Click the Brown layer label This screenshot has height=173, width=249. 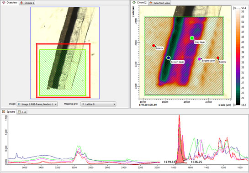(x=177, y=62)
